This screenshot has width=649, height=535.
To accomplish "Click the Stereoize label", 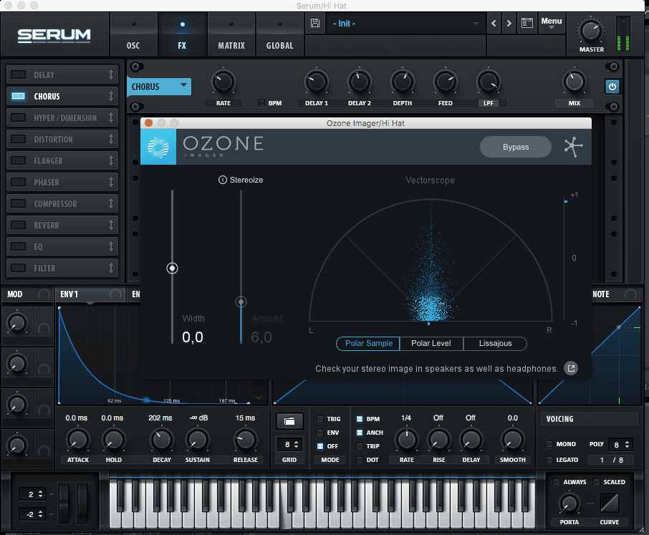I will (246, 180).
